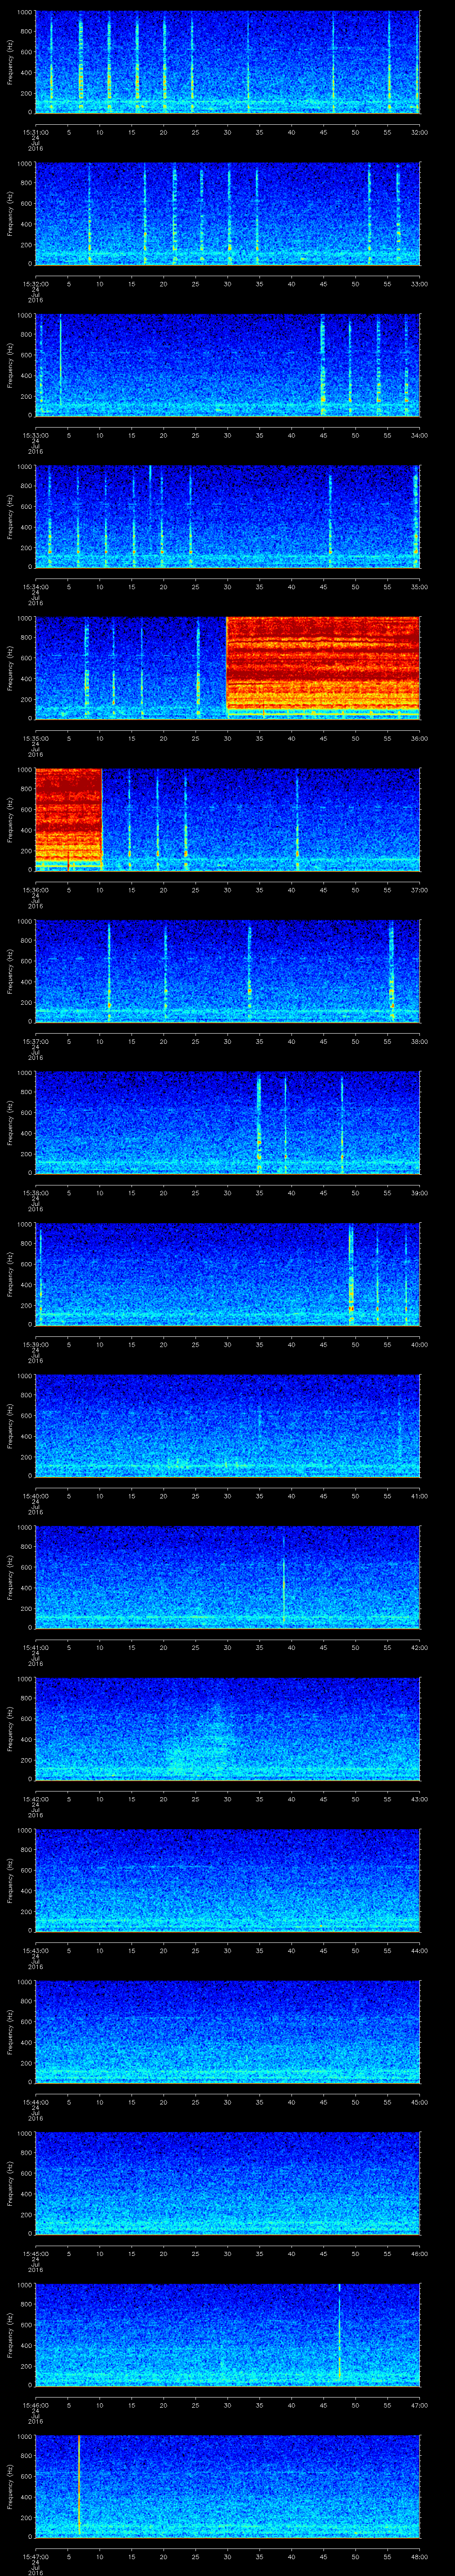The height and width of the screenshot is (2576, 455).
Task: Click the 41:00 end time label
Action: coord(419,1496)
